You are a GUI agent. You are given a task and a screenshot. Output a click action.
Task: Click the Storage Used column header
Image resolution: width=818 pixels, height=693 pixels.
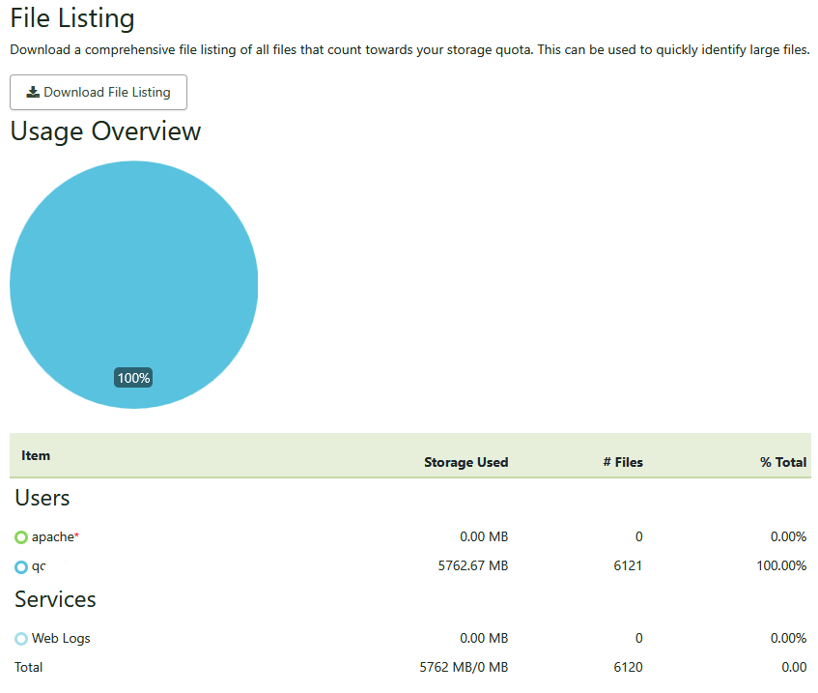pyautogui.click(x=465, y=462)
